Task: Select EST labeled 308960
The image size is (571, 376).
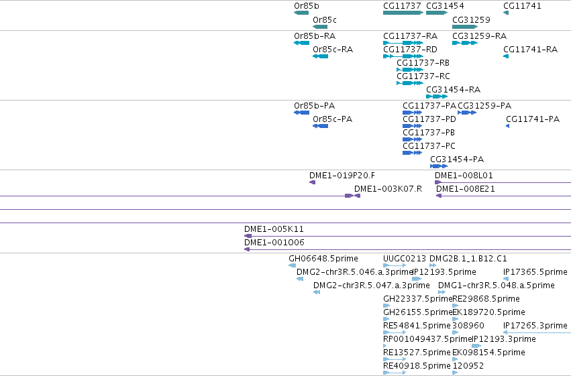Action: pyautogui.click(x=468, y=326)
